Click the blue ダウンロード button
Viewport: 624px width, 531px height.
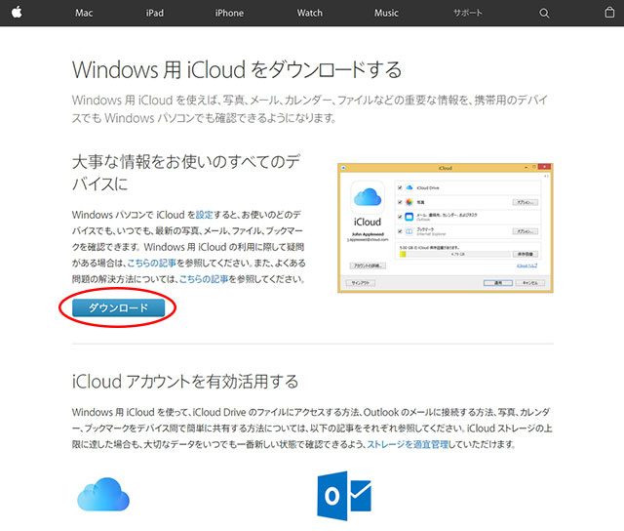point(118,307)
